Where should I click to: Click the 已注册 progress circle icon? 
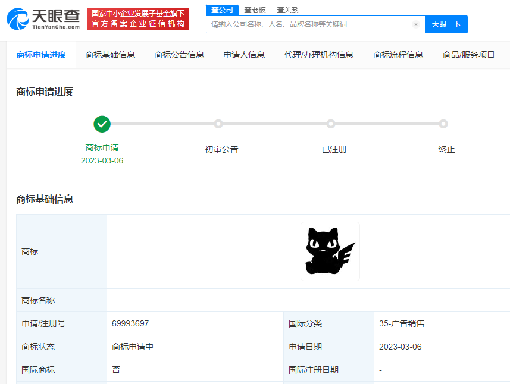(331, 124)
